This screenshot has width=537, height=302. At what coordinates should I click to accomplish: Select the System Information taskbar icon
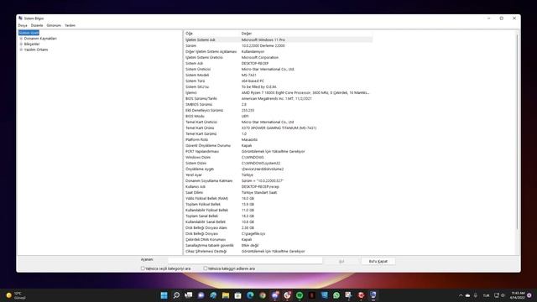click(373, 295)
